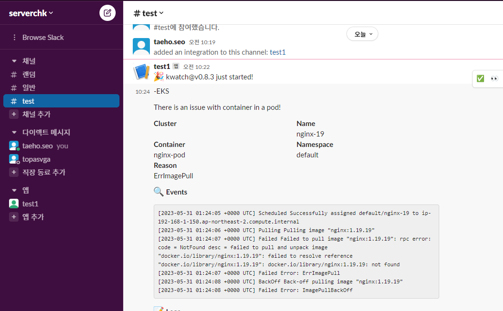Viewport: 503px width, 311px height.
Task: Click the default namespace value
Action: click(x=307, y=155)
